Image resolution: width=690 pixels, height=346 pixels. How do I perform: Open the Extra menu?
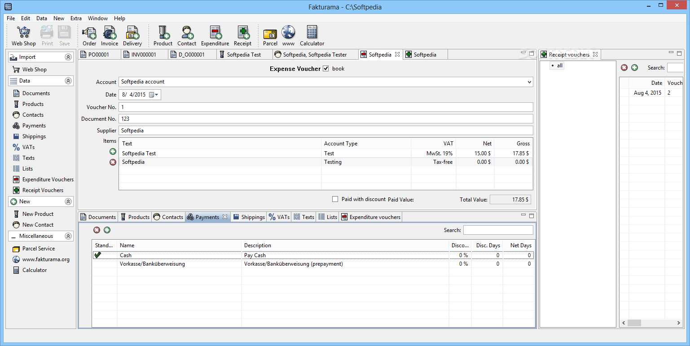tap(76, 18)
